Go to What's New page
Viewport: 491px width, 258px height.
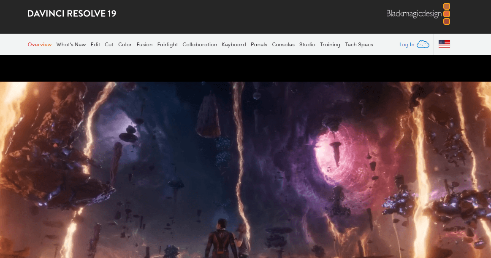[71, 44]
